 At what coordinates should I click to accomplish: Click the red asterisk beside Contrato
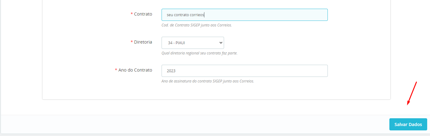click(132, 14)
